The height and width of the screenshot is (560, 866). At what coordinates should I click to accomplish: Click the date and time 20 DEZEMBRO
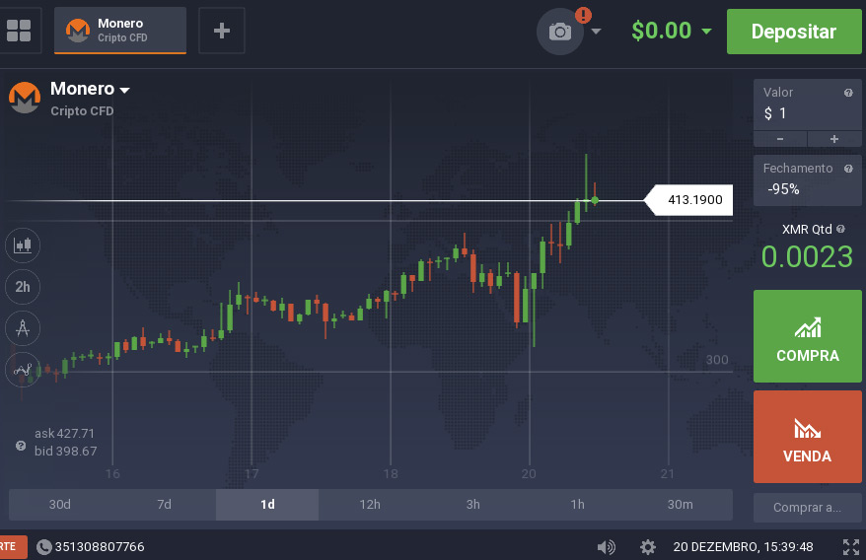pos(743,547)
